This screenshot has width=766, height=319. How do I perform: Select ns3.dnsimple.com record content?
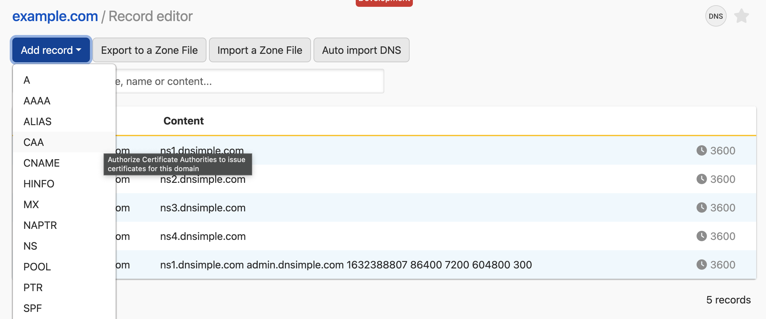coord(203,208)
